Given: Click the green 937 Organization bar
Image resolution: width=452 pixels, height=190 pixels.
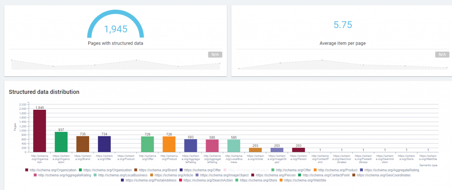Looking at the screenshot, I should (x=61, y=142).
